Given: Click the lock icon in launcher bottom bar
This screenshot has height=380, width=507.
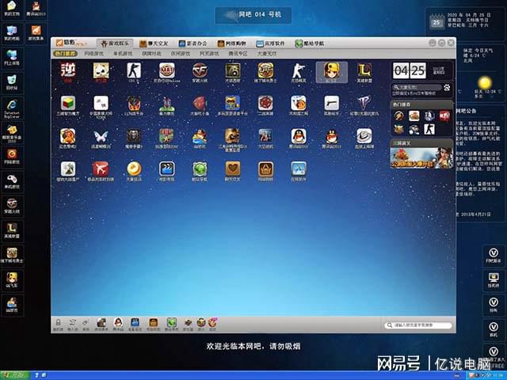Looking at the screenshot, I should [58, 321].
